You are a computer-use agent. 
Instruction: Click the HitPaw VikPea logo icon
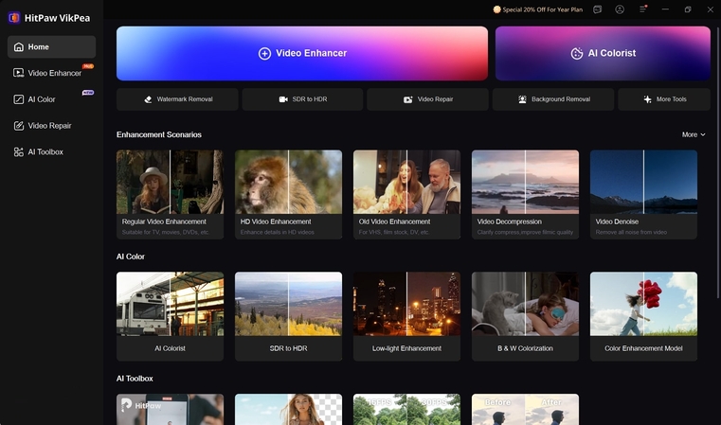tap(14, 18)
